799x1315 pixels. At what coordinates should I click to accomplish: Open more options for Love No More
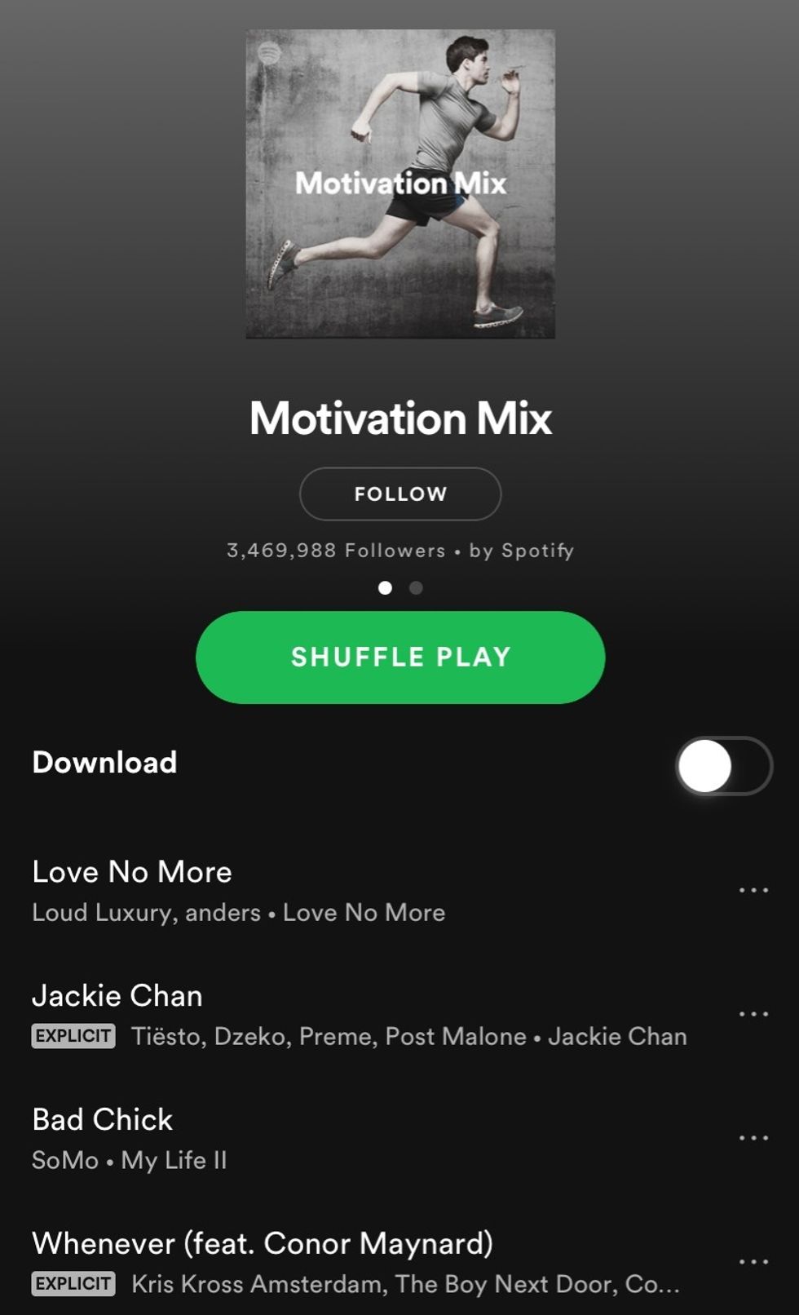pos(753,890)
